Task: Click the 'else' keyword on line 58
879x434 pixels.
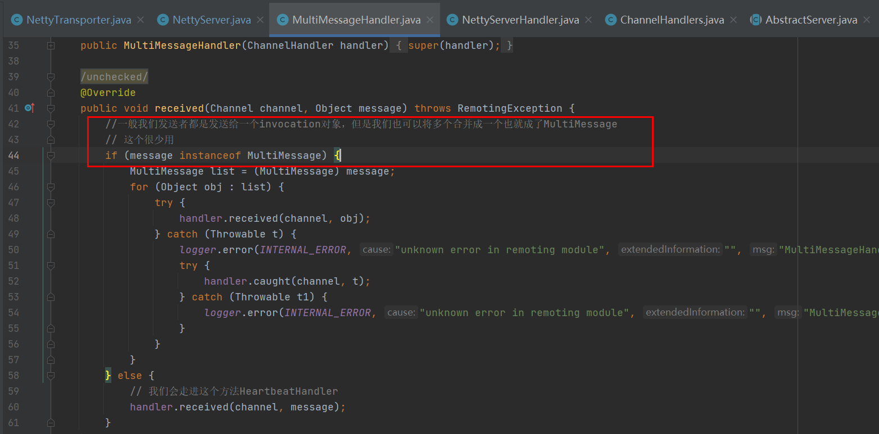Action: click(x=129, y=376)
